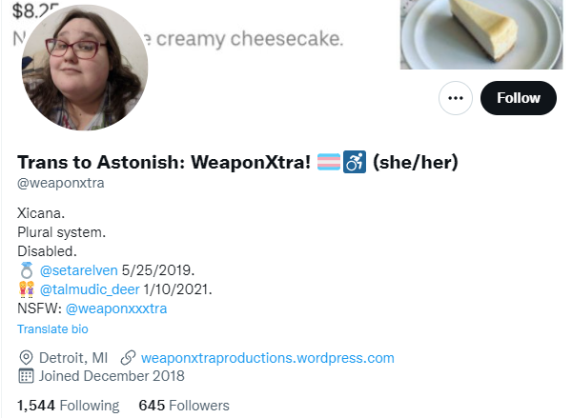Open the @setarelven mention link
The height and width of the screenshot is (418, 572).
[79, 270]
